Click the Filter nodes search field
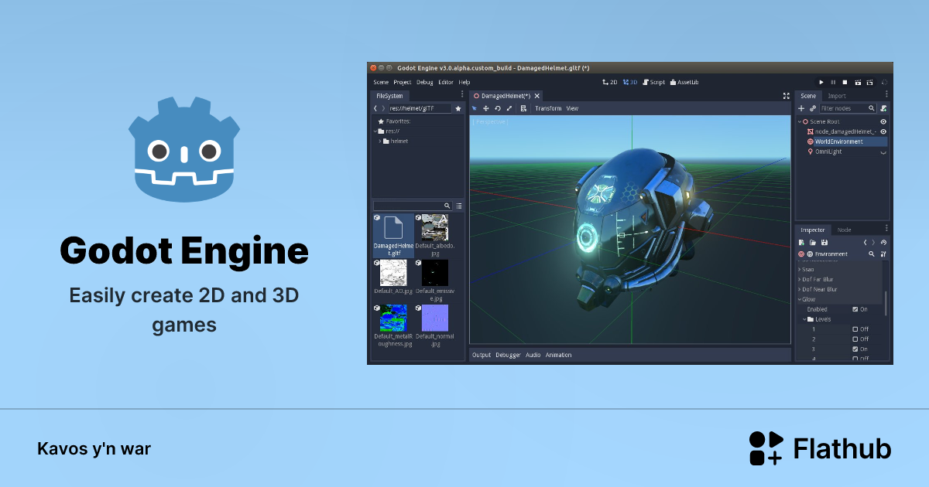Image resolution: width=929 pixels, height=487 pixels. click(x=846, y=108)
